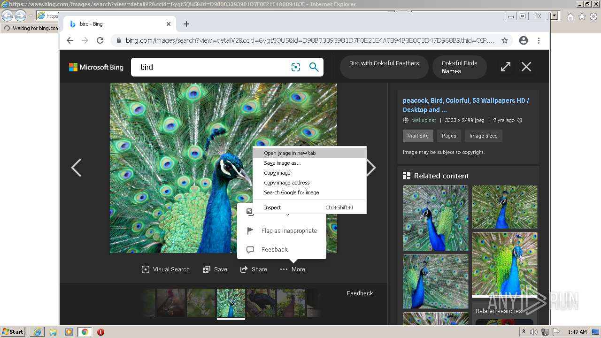Open related peacock thumbnail at top right
This screenshot has height=338, width=601.
tap(504, 207)
